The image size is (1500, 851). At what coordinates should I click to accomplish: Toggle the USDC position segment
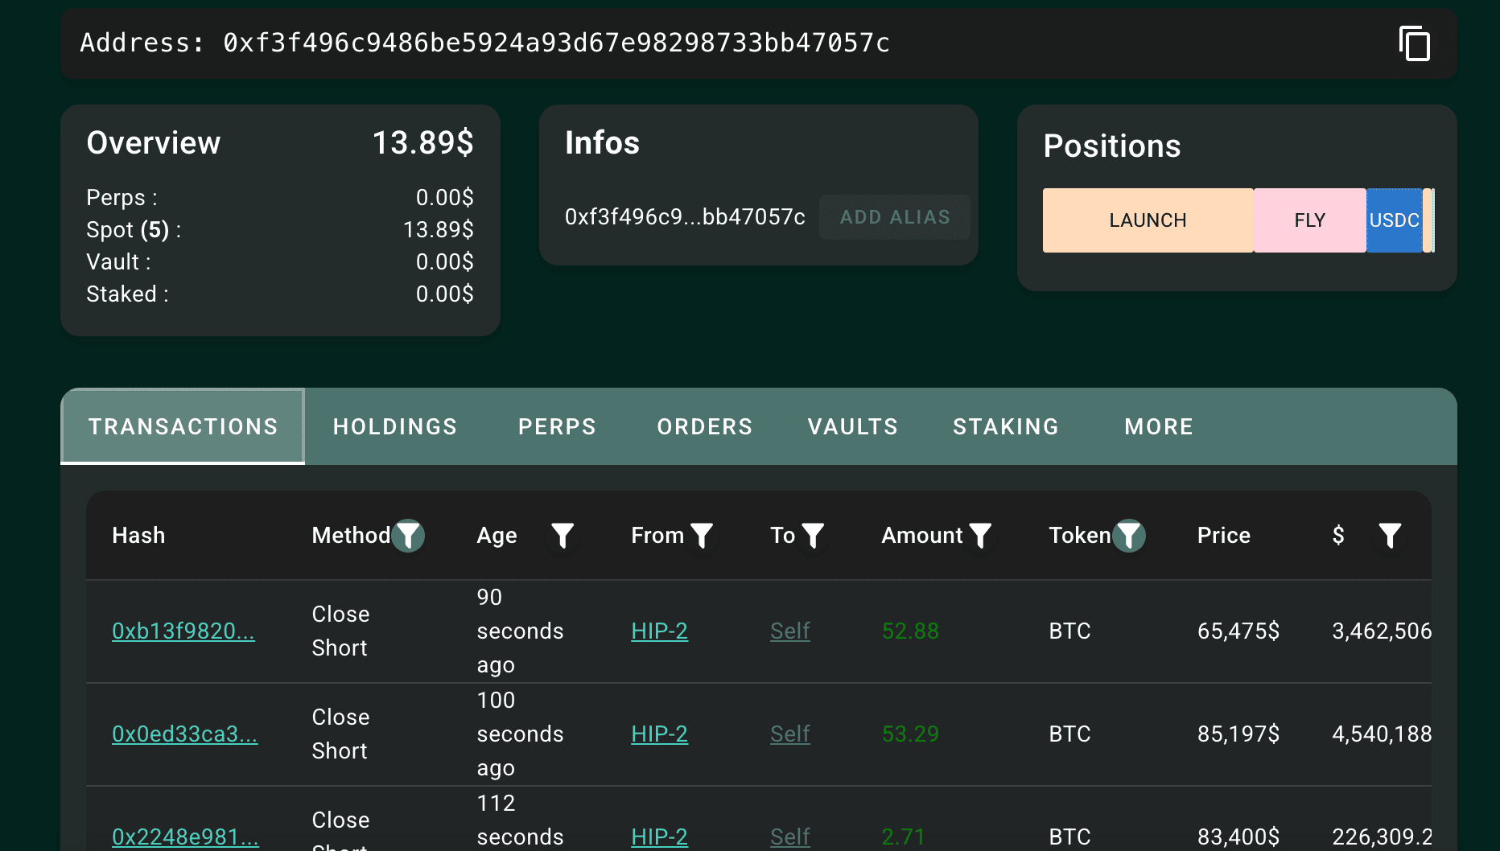(1395, 220)
